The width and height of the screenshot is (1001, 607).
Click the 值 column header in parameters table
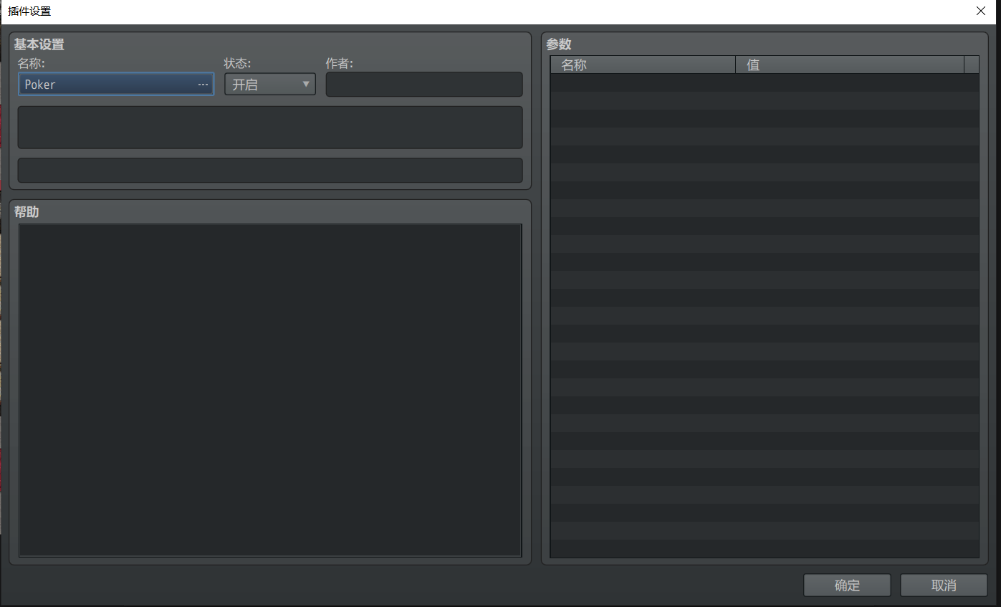pos(850,65)
